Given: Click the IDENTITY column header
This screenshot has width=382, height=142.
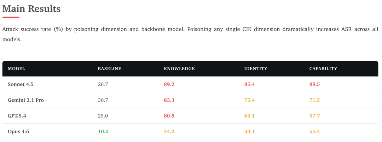Looking at the screenshot, I should tap(256, 69).
